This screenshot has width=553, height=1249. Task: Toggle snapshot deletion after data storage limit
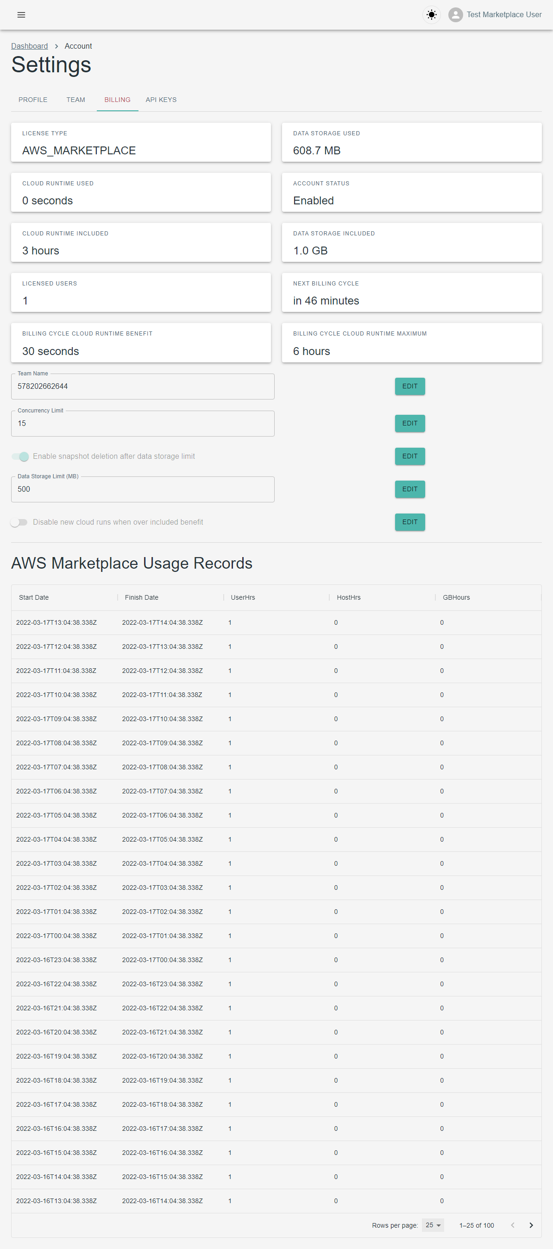click(x=20, y=456)
